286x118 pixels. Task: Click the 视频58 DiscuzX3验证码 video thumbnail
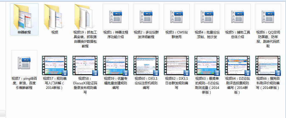(x=85, y=65)
